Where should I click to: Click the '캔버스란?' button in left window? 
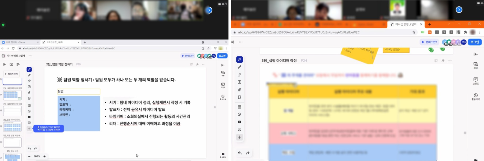(x=188, y=56)
